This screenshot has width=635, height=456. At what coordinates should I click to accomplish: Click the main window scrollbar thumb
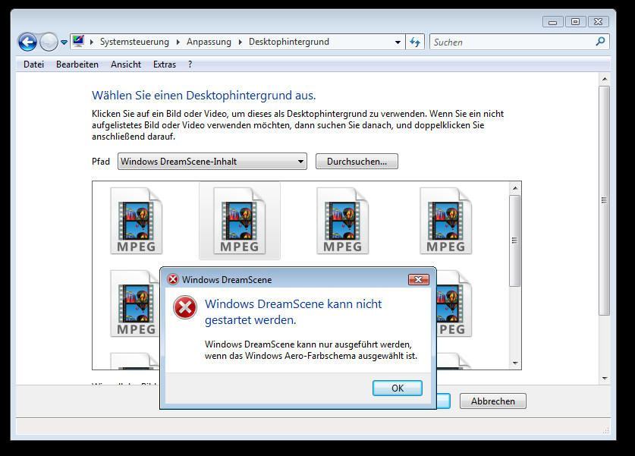pos(604,200)
